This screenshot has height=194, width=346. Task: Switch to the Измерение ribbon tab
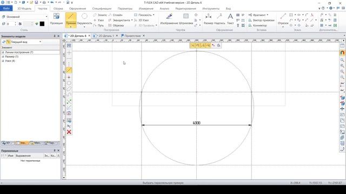[x=146, y=9]
